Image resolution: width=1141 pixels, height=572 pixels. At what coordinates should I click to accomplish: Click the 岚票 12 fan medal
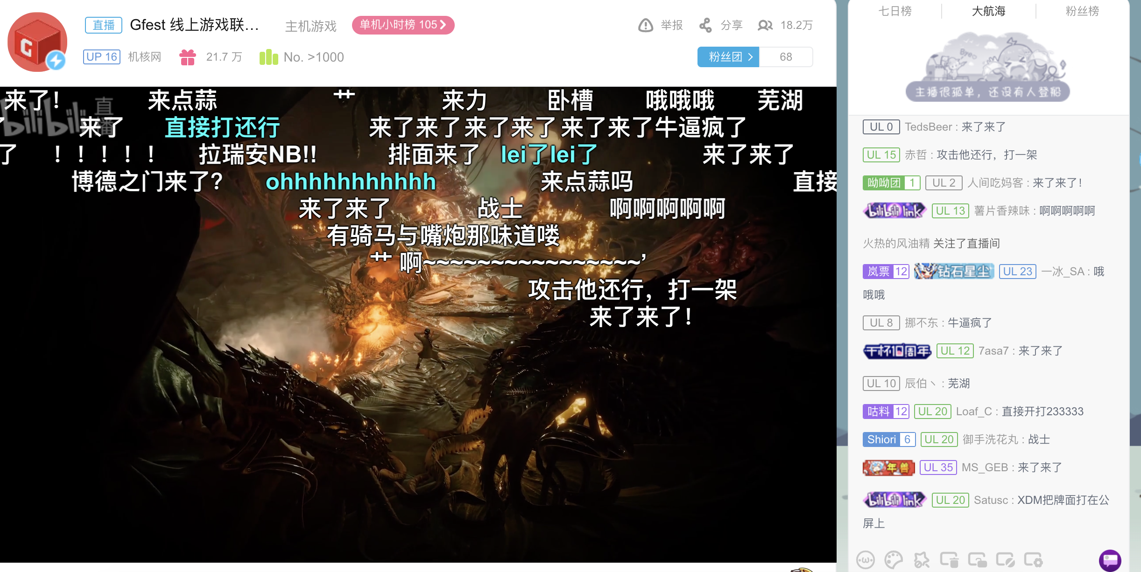pos(886,272)
